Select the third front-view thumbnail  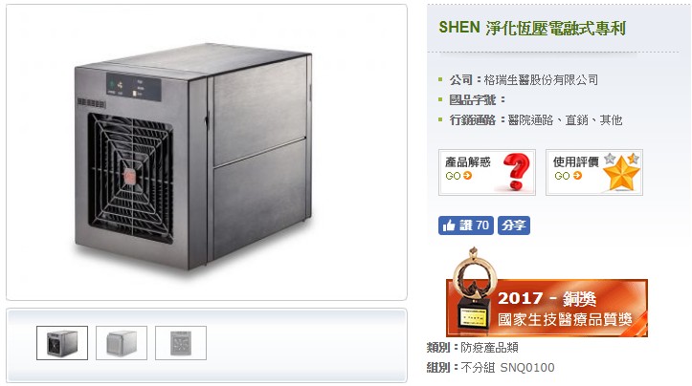point(181,343)
